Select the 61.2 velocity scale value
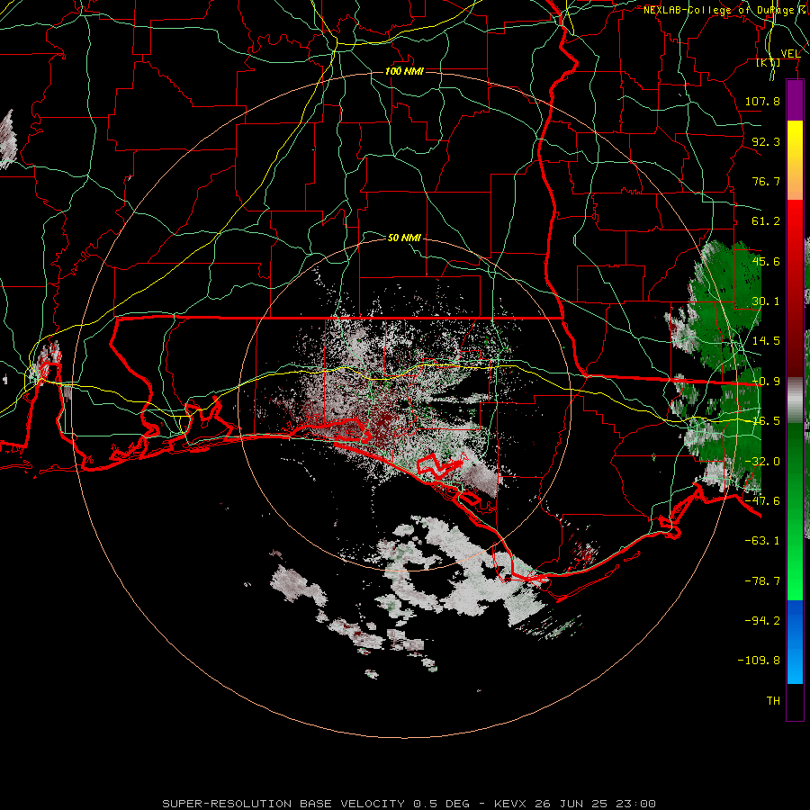 click(x=766, y=221)
